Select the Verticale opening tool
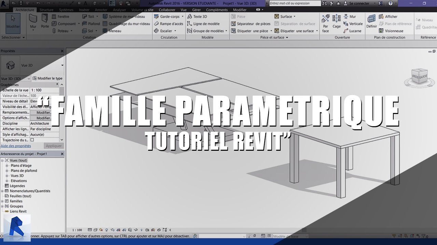Image resolution: width=437 pixels, height=245 pixels. [x=353, y=24]
